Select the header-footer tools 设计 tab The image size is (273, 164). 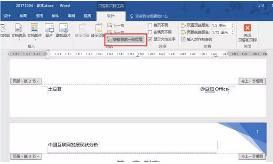click(111, 16)
